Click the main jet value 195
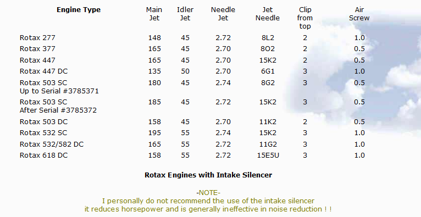Screen dimensions: 421x217 coord(154,133)
